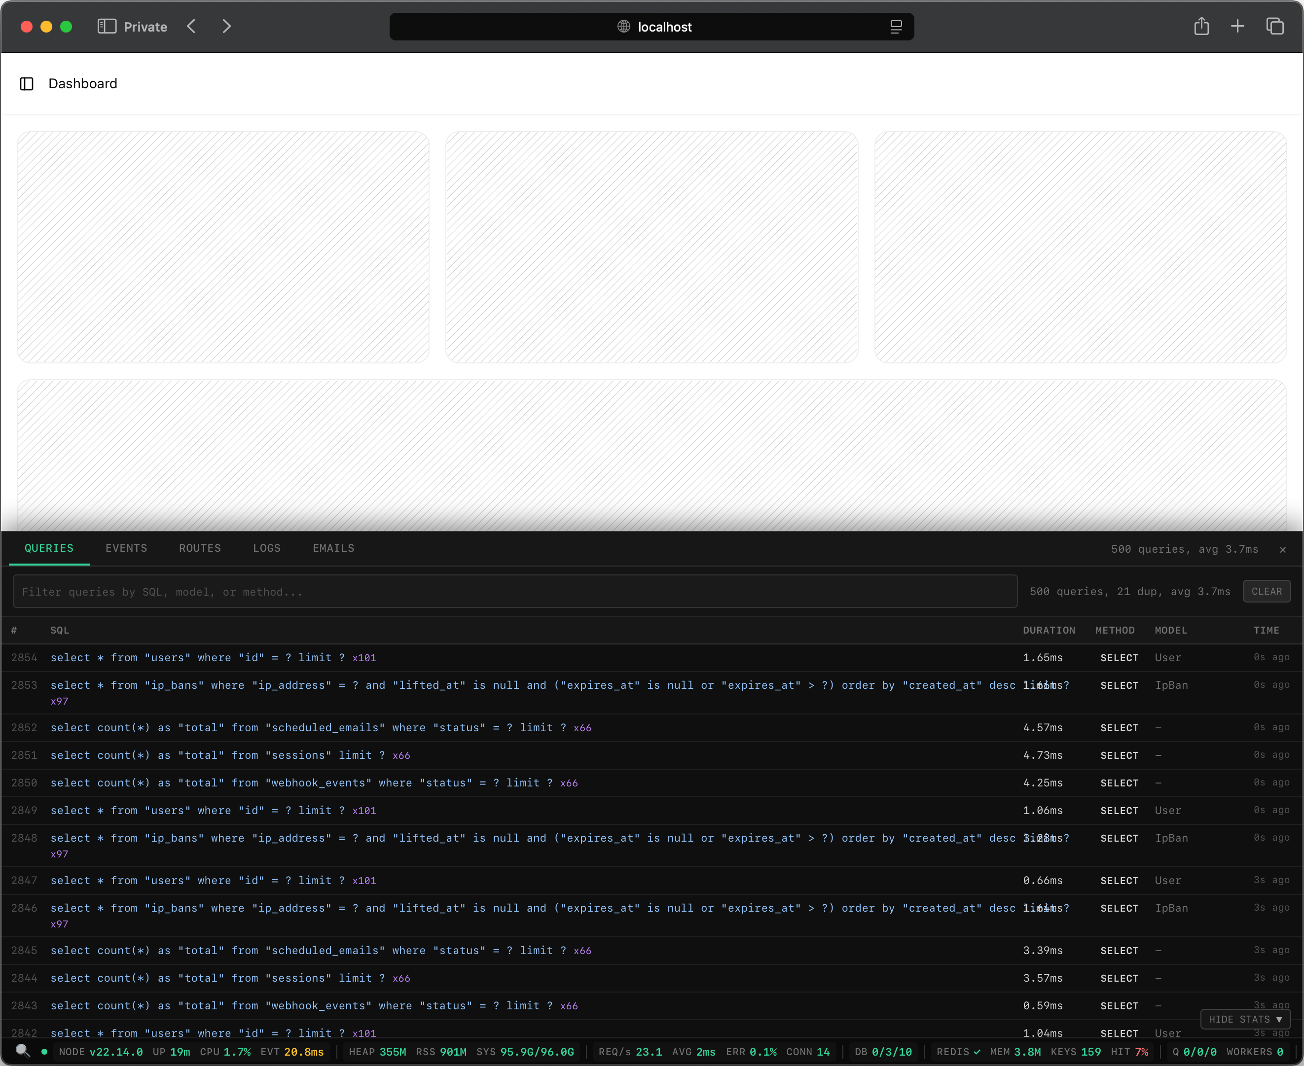
Task: Click the REDIS checkmark status indicator
Action: tap(977, 1051)
